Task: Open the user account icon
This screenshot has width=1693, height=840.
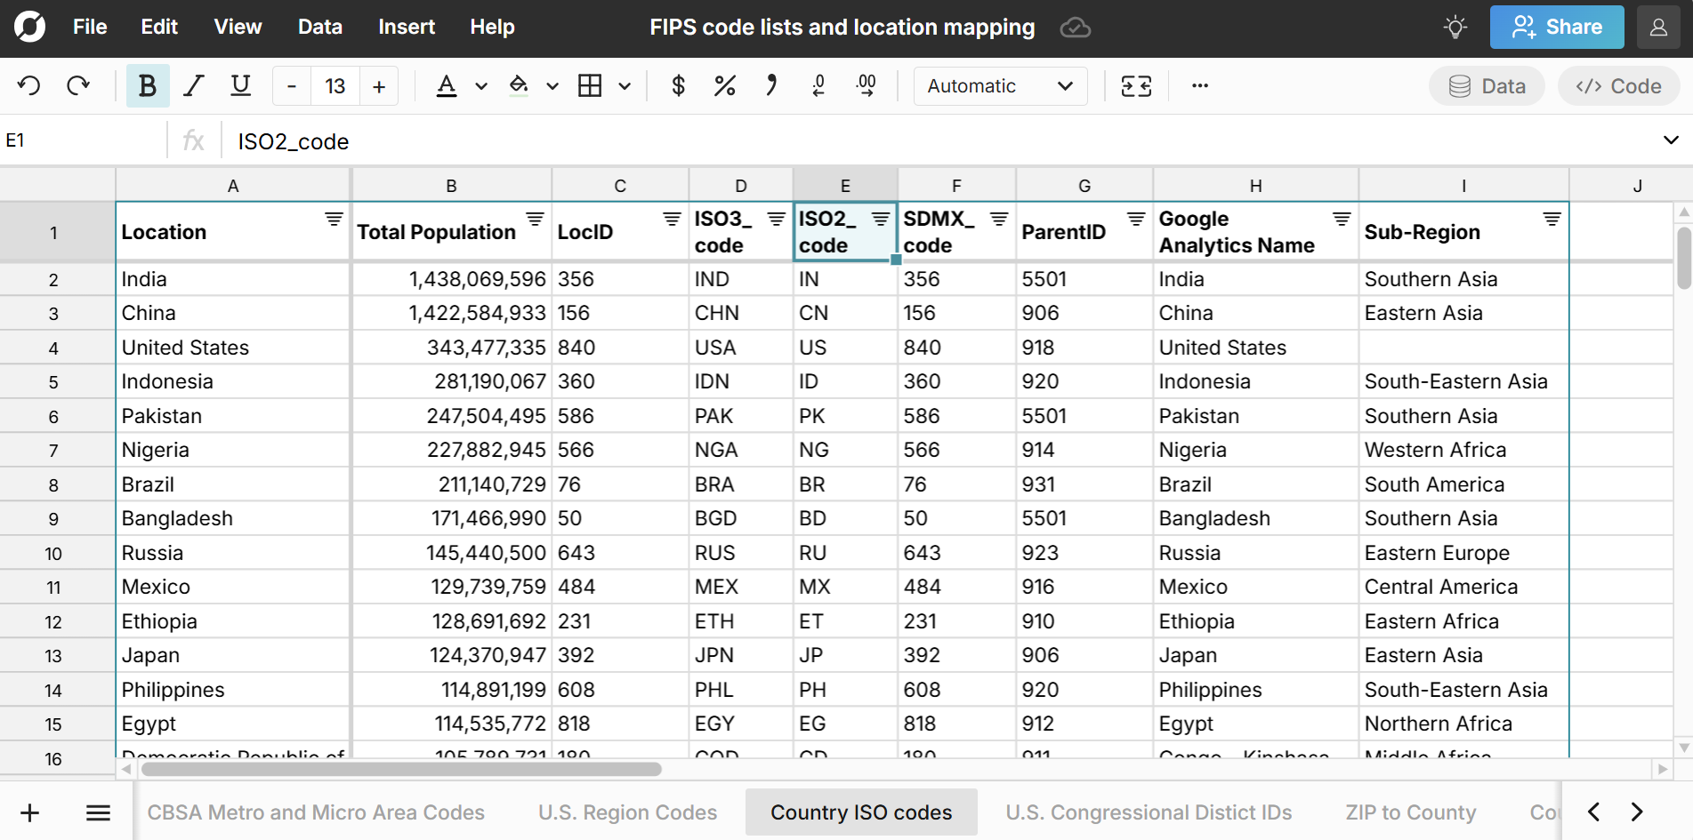Action: pos(1658,28)
